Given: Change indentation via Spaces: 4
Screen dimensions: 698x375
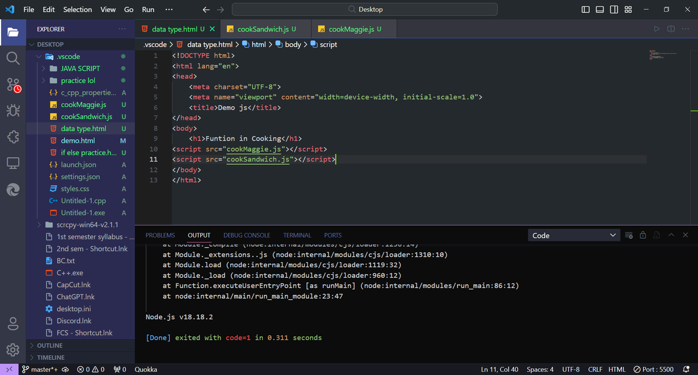Looking at the screenshot, I should click(x=540, y=369).
